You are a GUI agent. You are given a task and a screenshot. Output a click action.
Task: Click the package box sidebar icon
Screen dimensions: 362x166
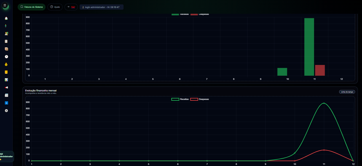6,49
